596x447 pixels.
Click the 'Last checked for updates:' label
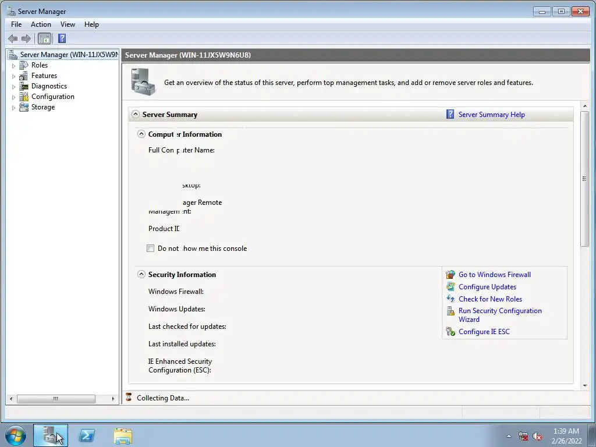pyautogui.click(x=187, y=327)
